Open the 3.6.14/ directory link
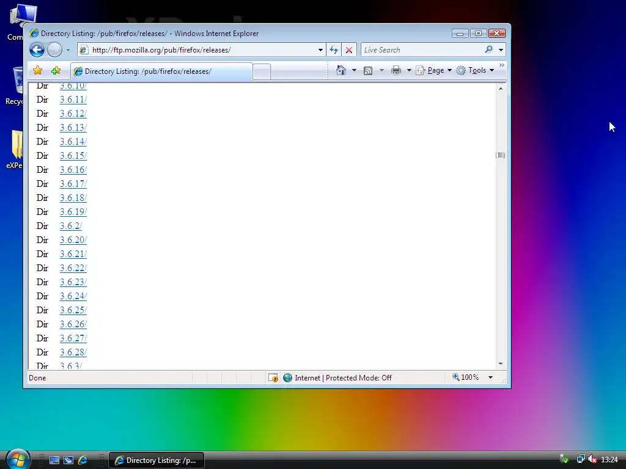Screen dimensions: 626x469 (73, 142)
